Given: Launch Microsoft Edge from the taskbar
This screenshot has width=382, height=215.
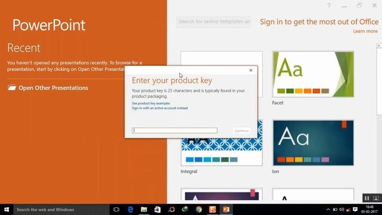Looking at the screenshot, I should [130, 210].
